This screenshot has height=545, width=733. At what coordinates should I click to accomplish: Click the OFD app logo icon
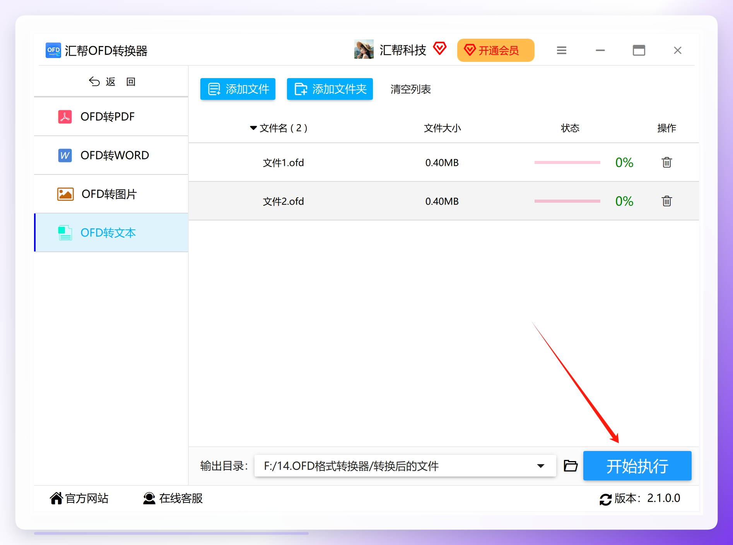pos(53,50)
